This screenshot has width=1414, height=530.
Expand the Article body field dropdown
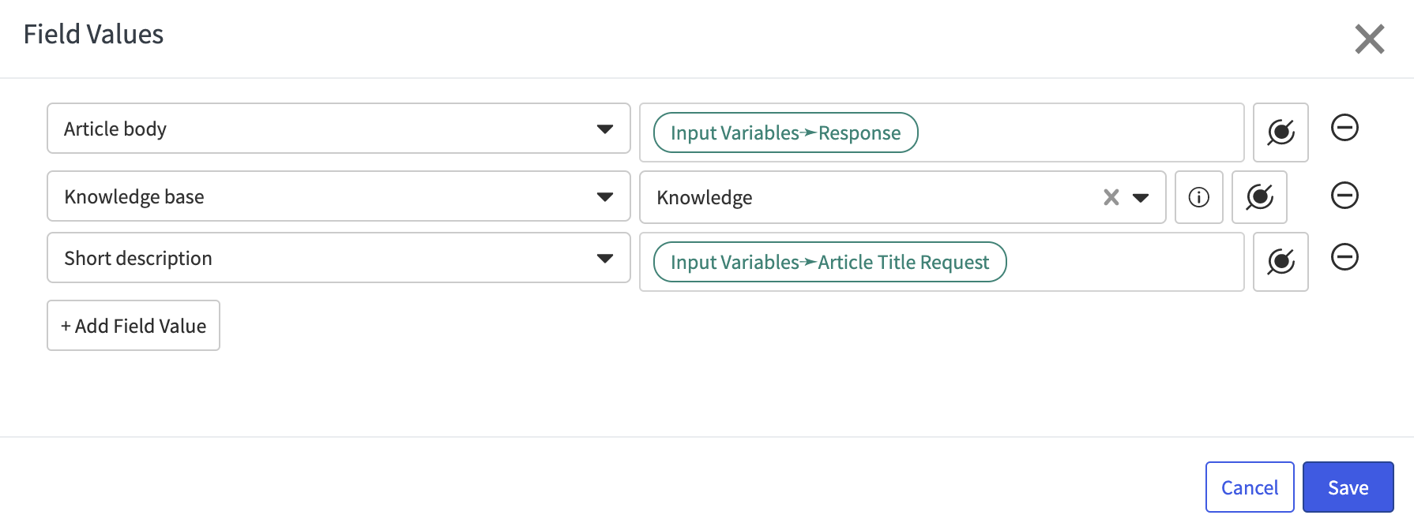click(605, 129)
